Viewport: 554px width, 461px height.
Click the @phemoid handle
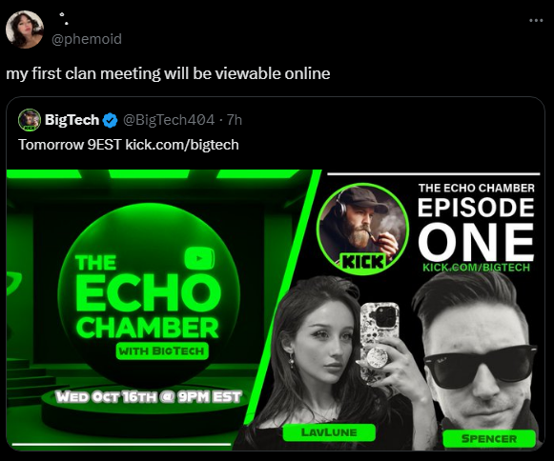pyautogui.click(x=87, y=39)
